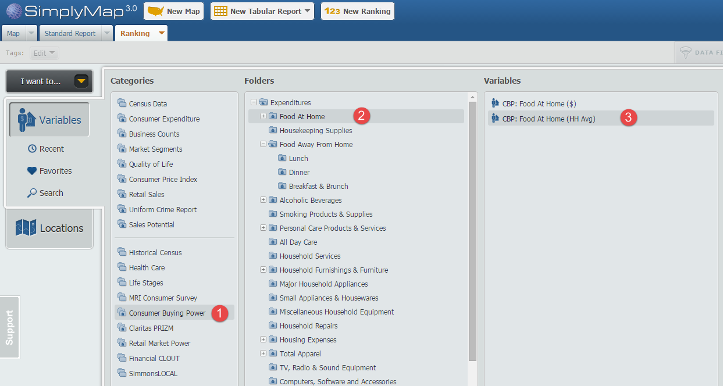Viewport: 723px width, 386px height.
Task: Click the Smoking Products & Supplies folder icon
Action: point(273,214)
